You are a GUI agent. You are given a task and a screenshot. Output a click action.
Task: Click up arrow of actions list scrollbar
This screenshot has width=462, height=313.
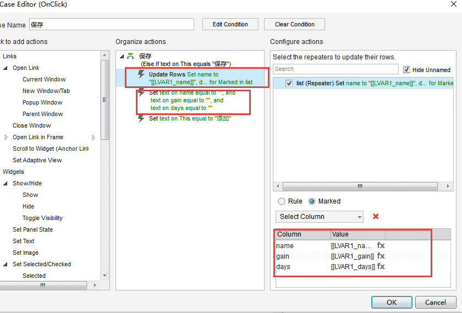[x=105, y=55]
